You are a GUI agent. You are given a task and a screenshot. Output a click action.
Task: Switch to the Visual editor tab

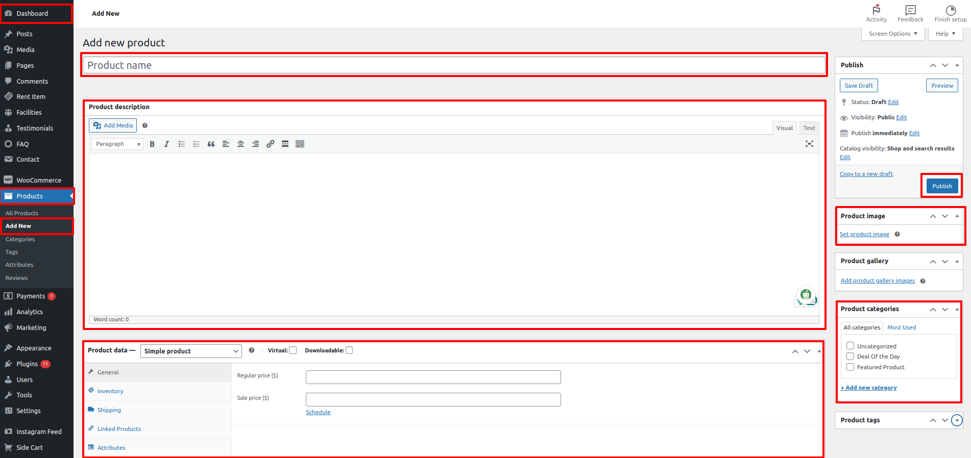(x=785, y=128)
